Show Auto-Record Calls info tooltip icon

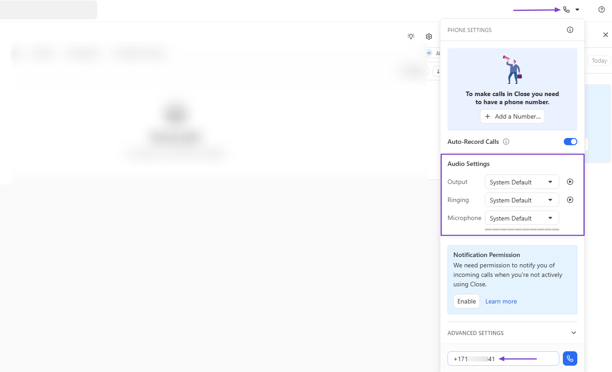click(506, 142)
